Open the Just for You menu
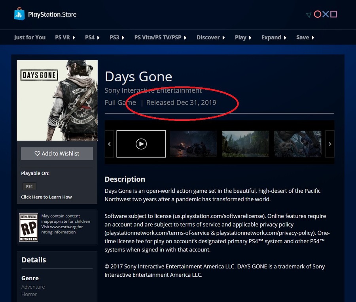Image resolution: width=356 pixels, height=302 pixels. [x=30, y=38]
